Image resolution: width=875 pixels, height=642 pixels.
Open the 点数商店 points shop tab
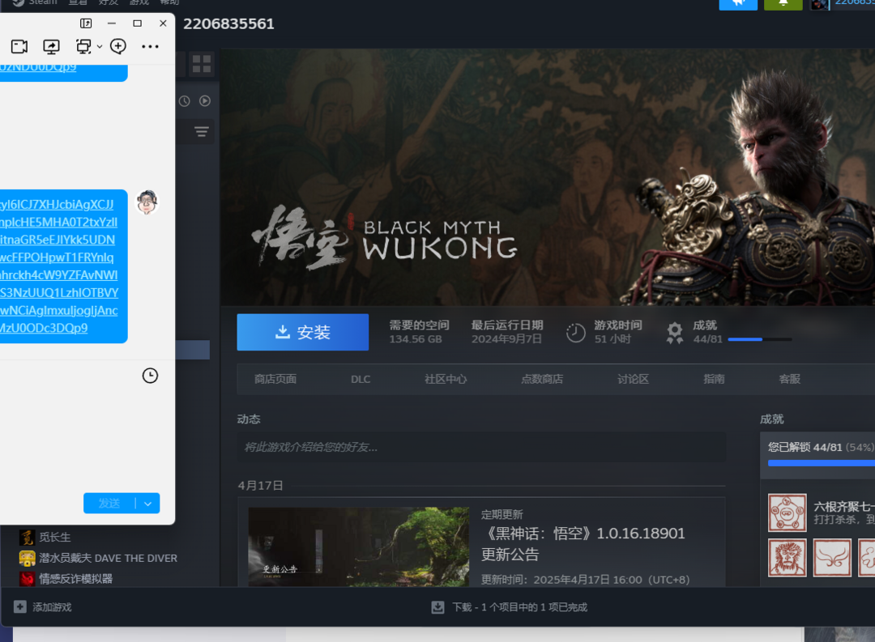pos(542,379)
